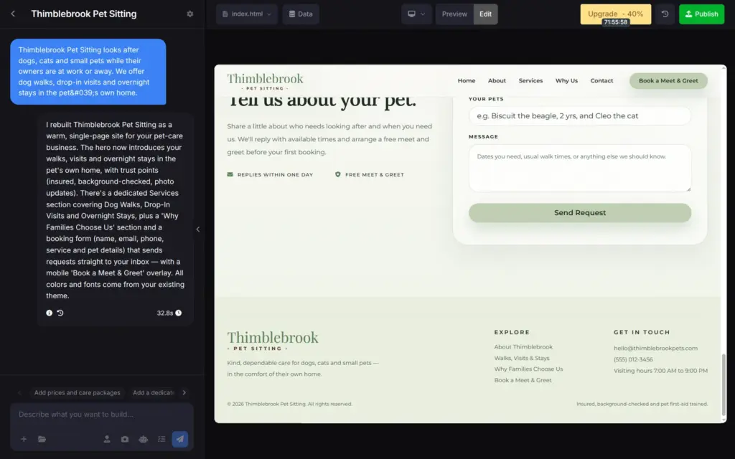The image size is (735, 459).
Task: Open footer link Why Families Choose Us
Action: pyautogui.click(x=528, y=369)
